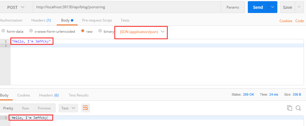This screenshot has width=306, height=126.
Task: Click line 2 of the request body editor
Action: coord(157,45)
